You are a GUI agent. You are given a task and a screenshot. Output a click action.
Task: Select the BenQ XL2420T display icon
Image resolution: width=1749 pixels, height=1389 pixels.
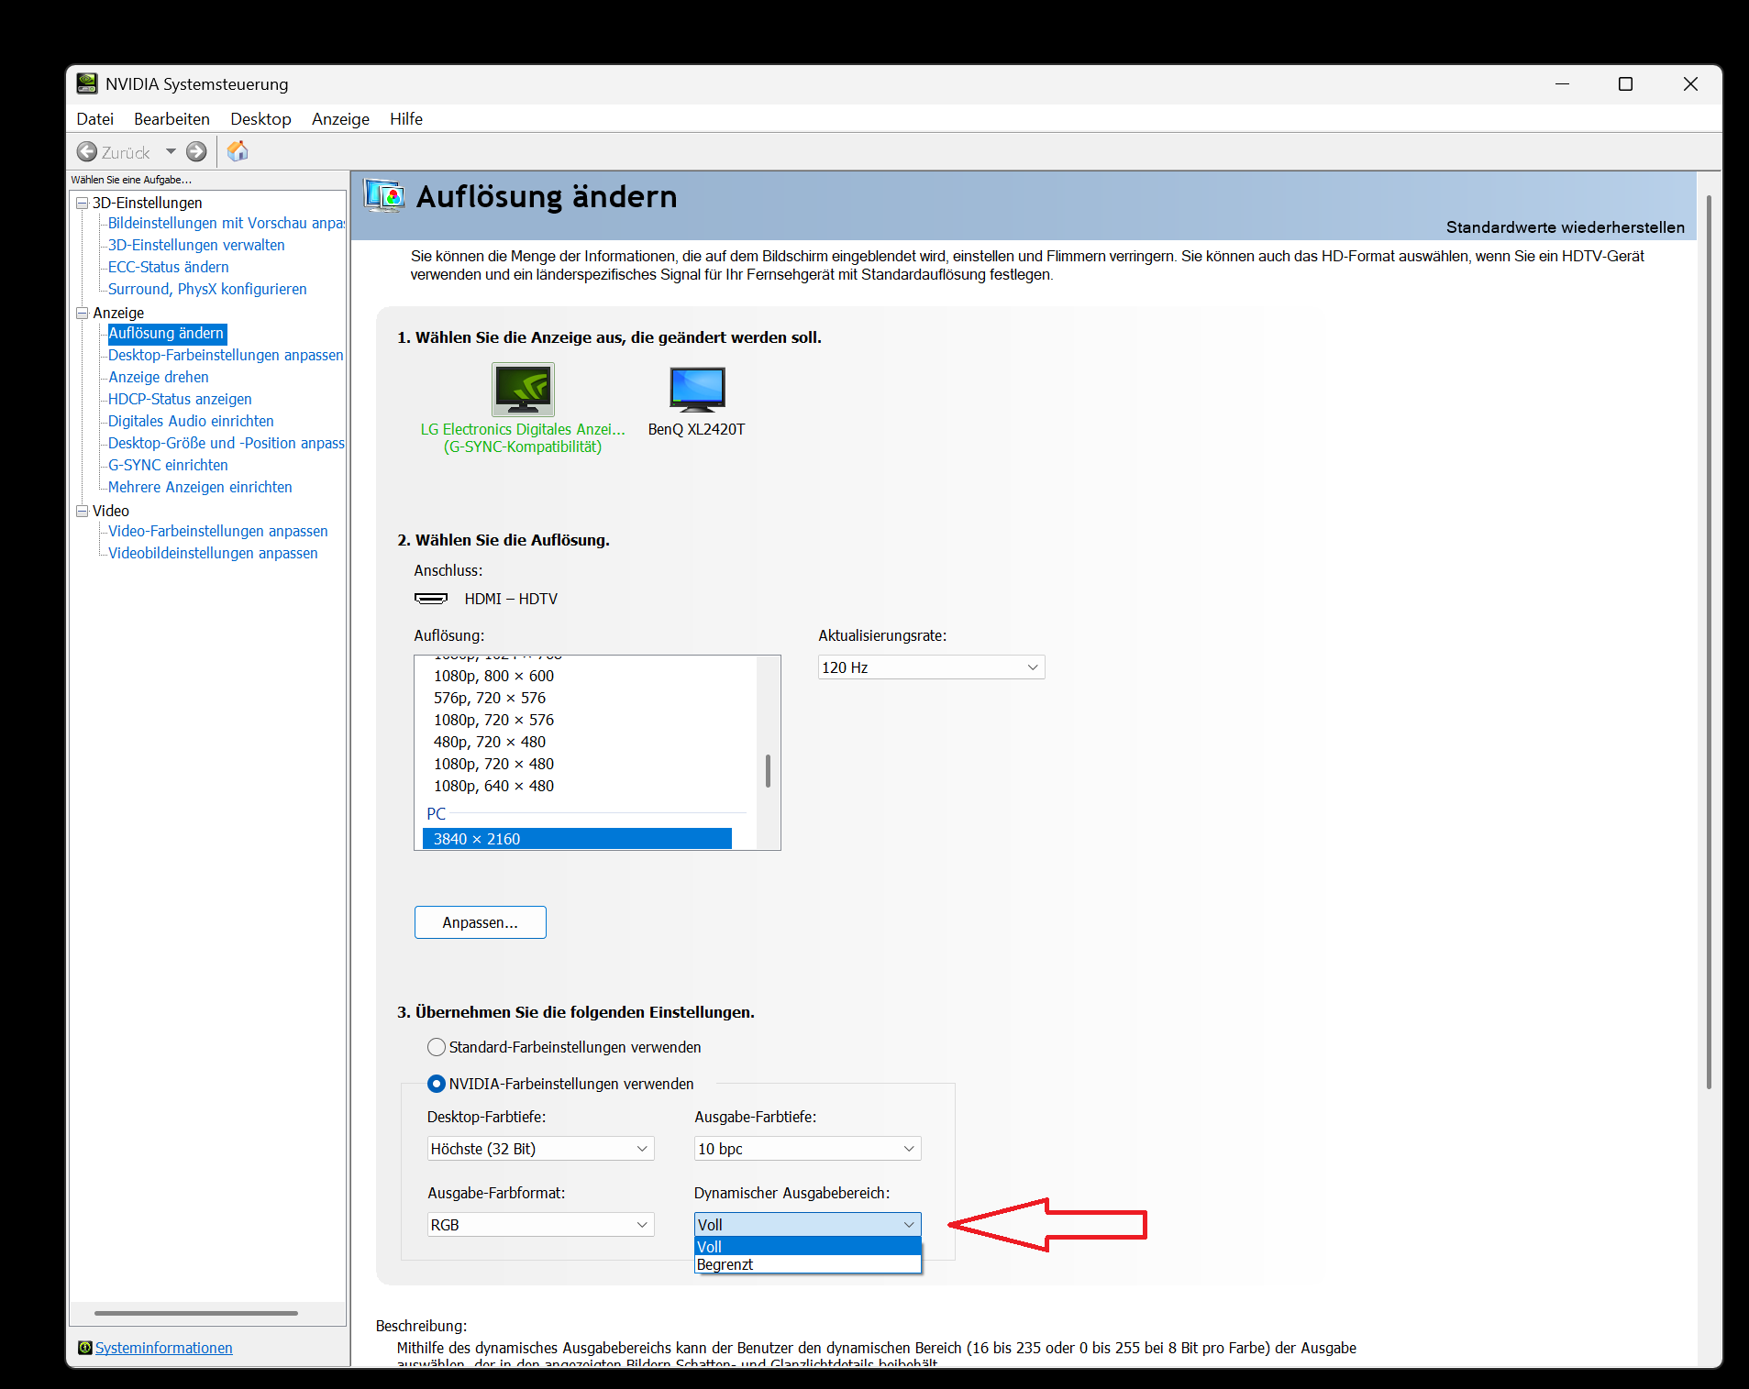click(697, 390)
